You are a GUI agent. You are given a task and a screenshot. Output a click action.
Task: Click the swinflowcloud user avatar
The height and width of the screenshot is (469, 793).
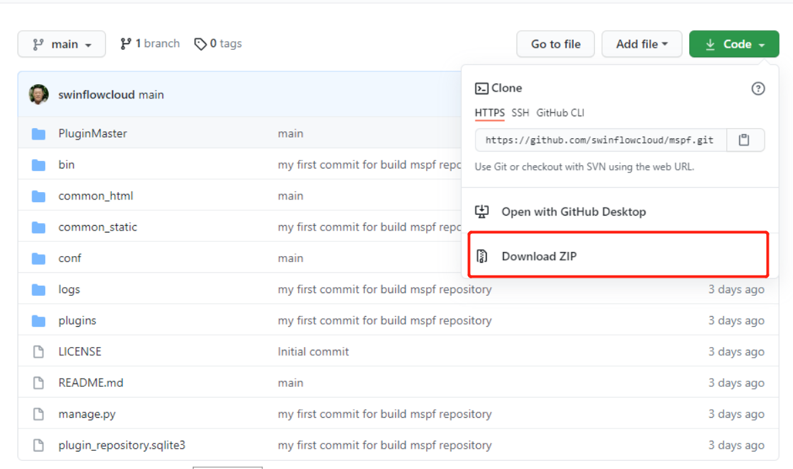point(38,94)
